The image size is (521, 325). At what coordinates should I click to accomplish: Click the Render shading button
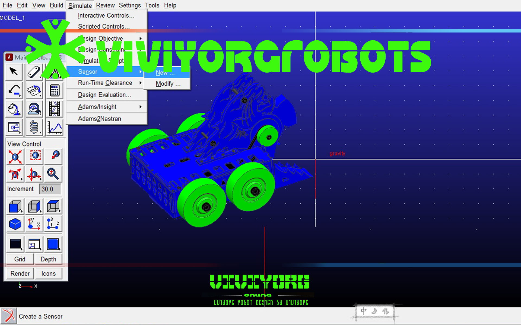point(20,273)
